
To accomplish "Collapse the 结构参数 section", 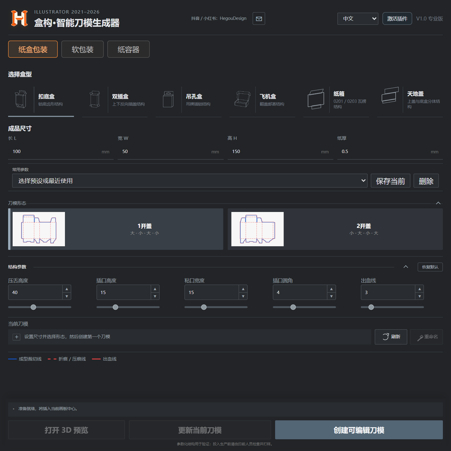I will coord(406,267).
